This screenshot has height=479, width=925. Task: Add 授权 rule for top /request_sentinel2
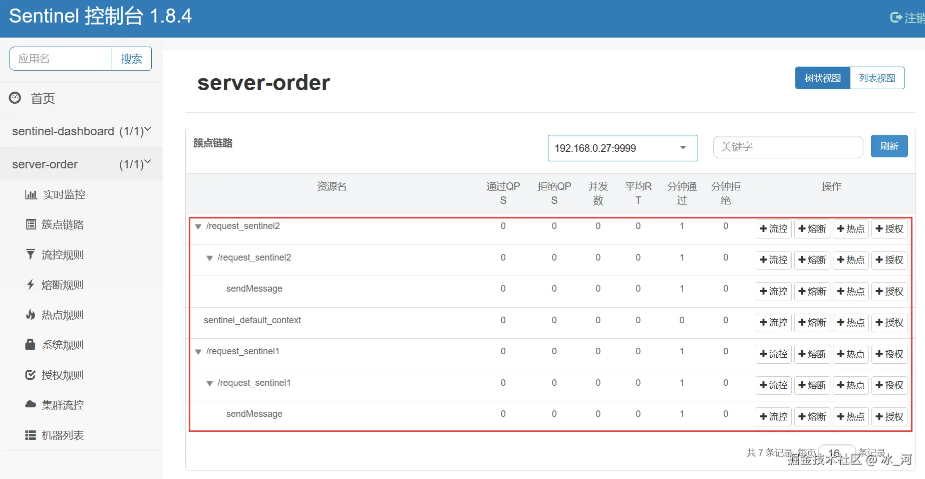(889, 228)
